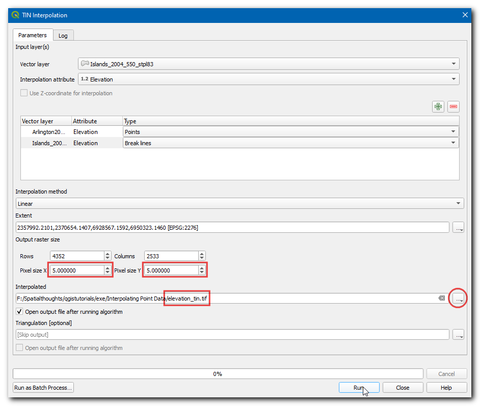This screenshot has width=480, height=406.
Task: Click the green plus add layer icon
Action: pyautogui.click(x=438, y=106)
